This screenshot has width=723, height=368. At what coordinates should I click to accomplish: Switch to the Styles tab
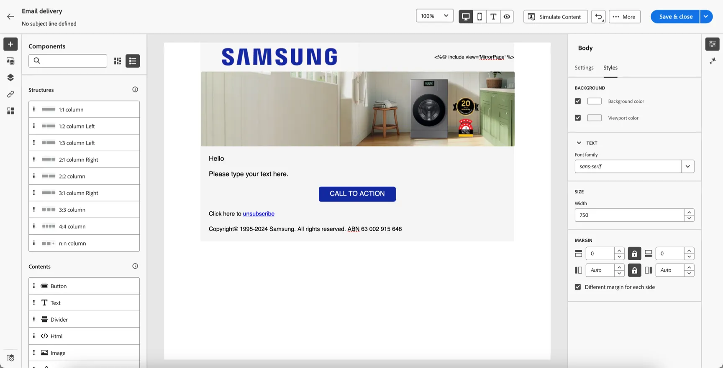tap(610, 68)
